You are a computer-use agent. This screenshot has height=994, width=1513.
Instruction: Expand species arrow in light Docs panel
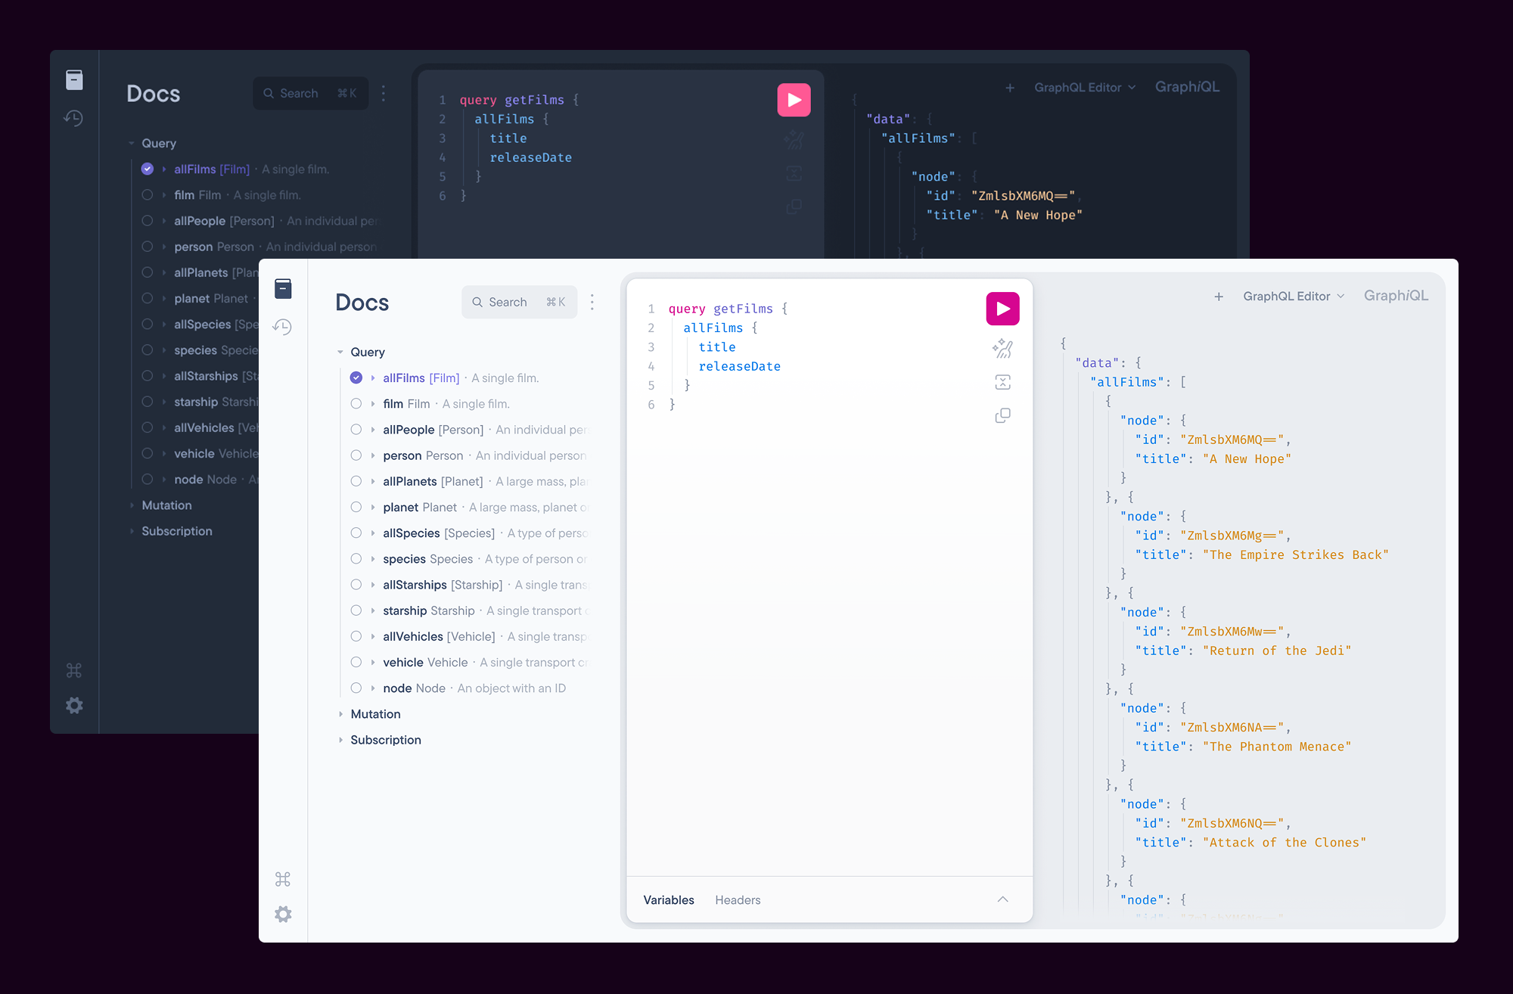[373, 558]
